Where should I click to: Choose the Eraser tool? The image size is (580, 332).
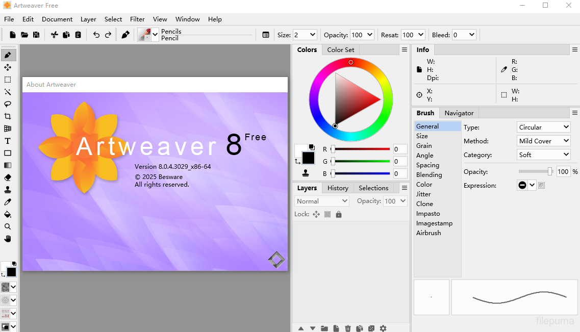pyautogui.click(x=8, y=177)
